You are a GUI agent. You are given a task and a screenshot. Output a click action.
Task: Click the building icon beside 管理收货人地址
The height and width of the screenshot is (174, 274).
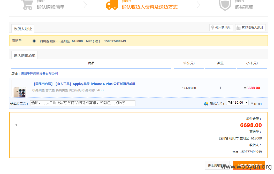click(238, 28)
